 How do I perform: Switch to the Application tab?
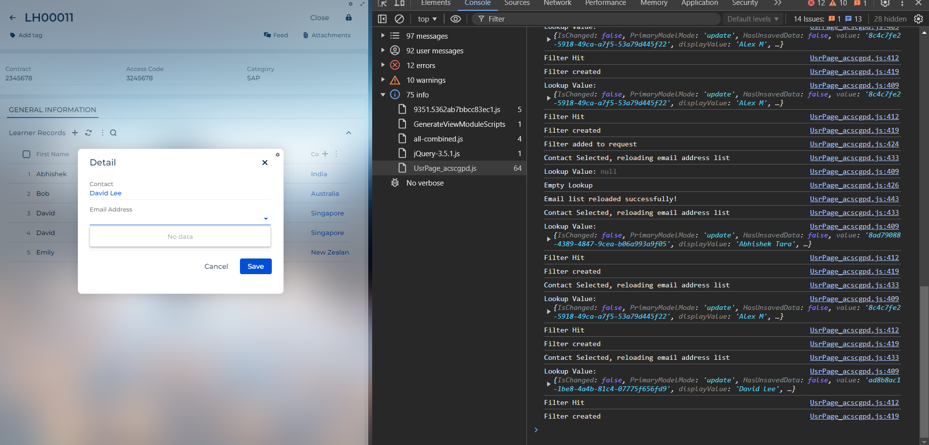(699, 3)
